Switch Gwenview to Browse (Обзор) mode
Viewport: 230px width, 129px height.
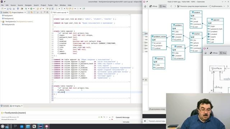[x=153, y=6]
